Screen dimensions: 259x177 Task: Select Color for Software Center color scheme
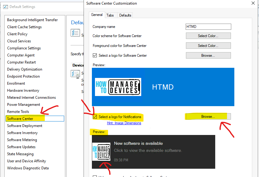[x=208, y=36]
